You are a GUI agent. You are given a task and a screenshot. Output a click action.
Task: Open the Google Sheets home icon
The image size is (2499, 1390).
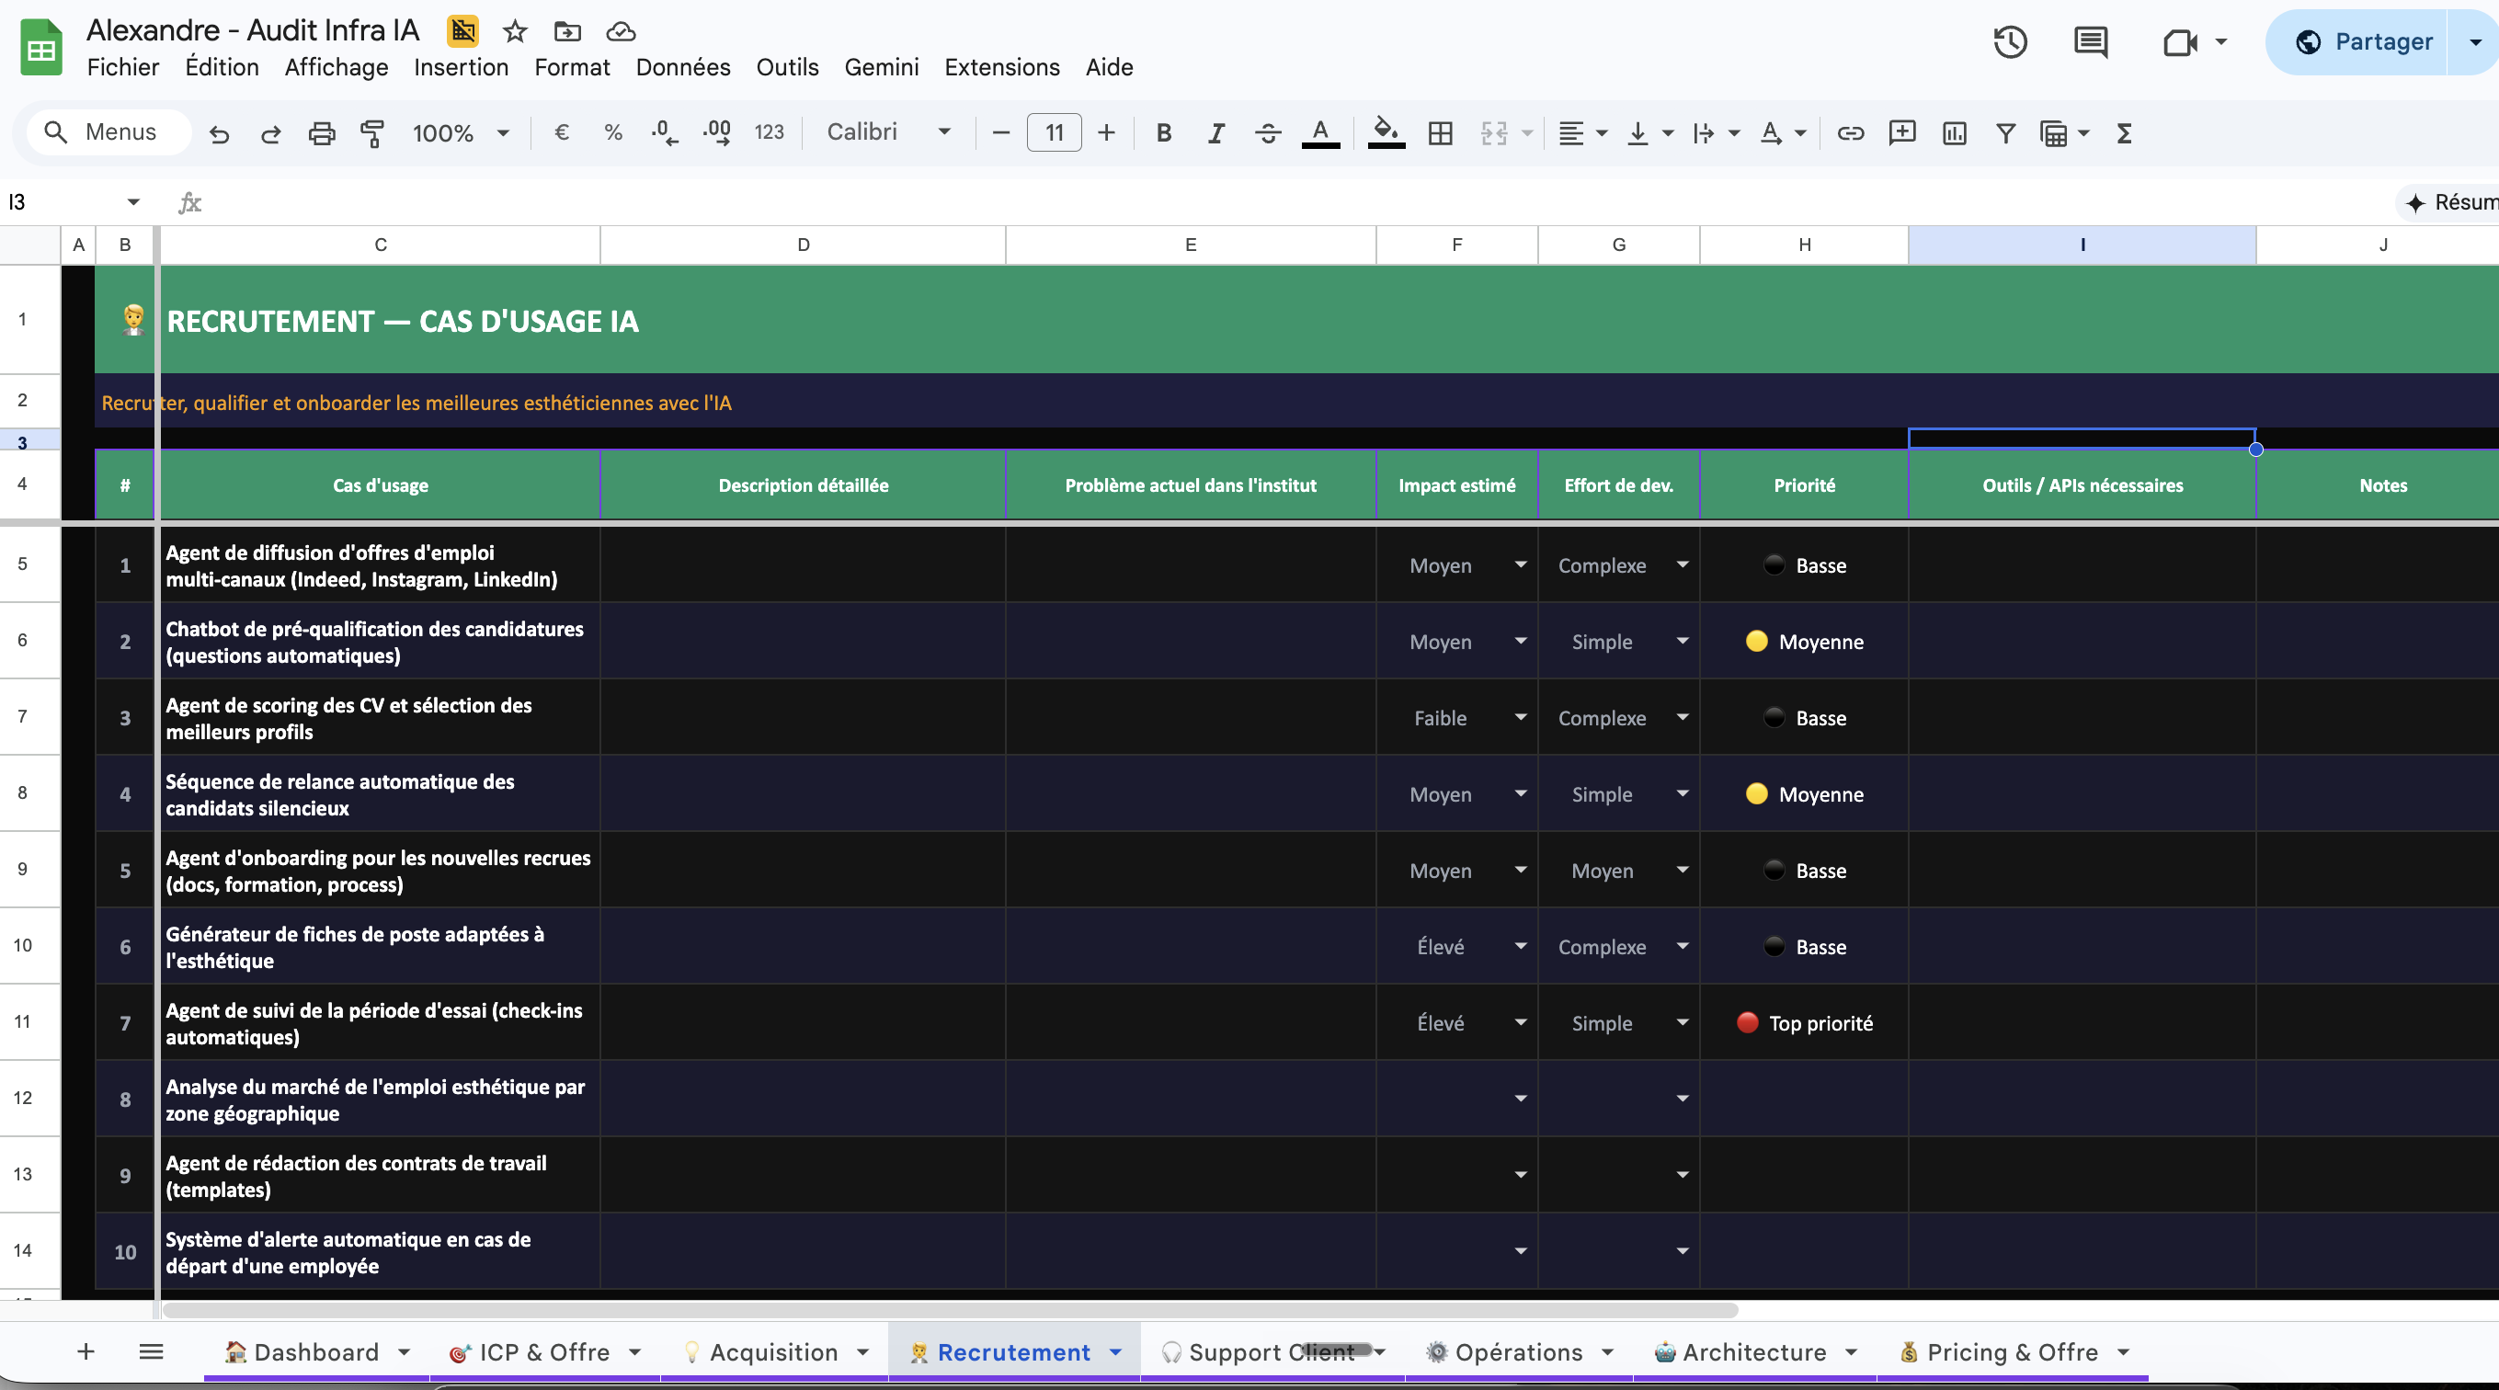click(x=40, y=49)
